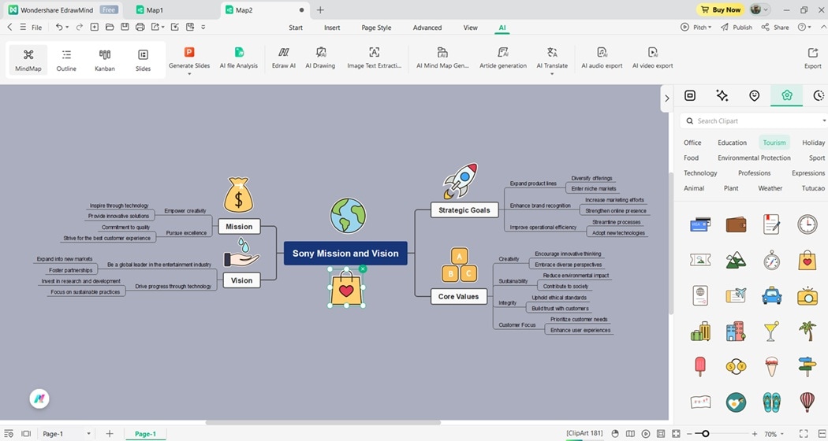
Task: Open the Insert ribbon tab
Action: click(332, 28)
